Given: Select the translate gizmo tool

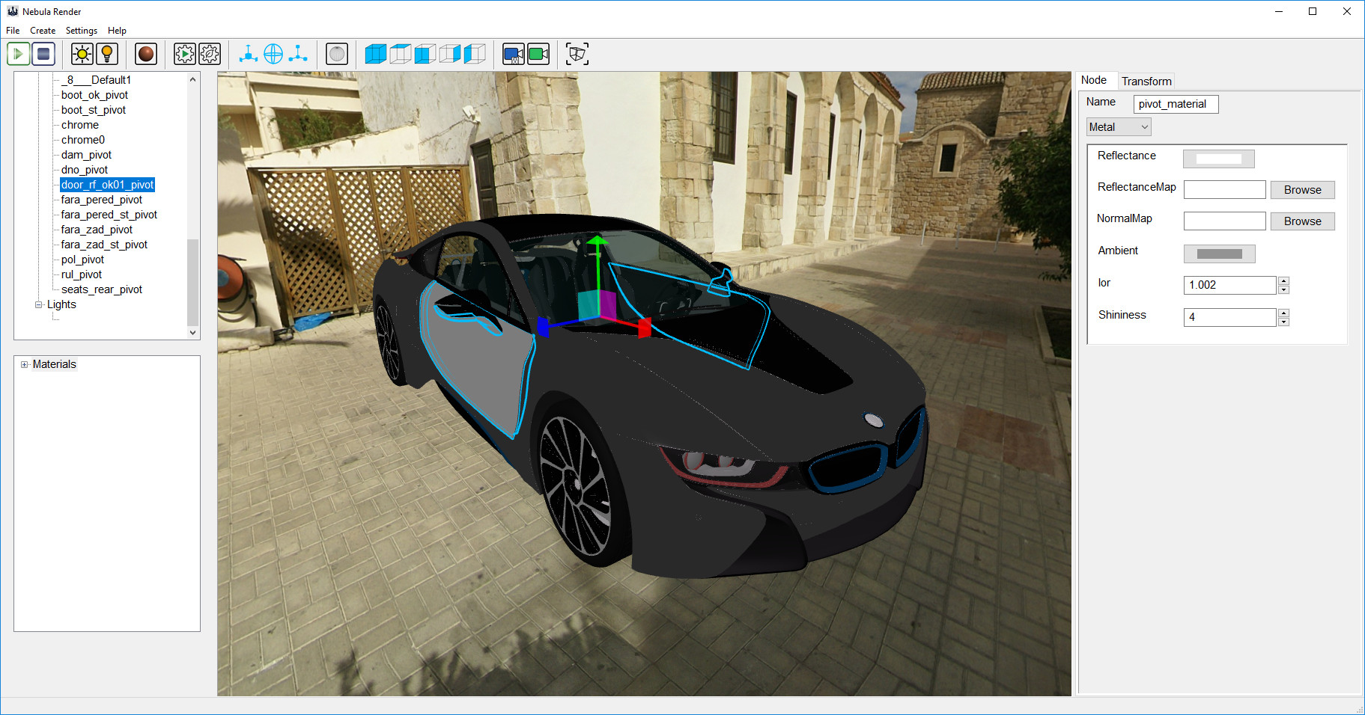Looking at the screenshot, I should point(249,54).
